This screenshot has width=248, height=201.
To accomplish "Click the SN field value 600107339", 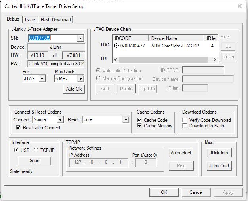I will (40, 38).
